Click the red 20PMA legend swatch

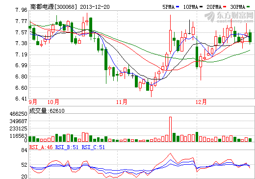pos(225,7)
